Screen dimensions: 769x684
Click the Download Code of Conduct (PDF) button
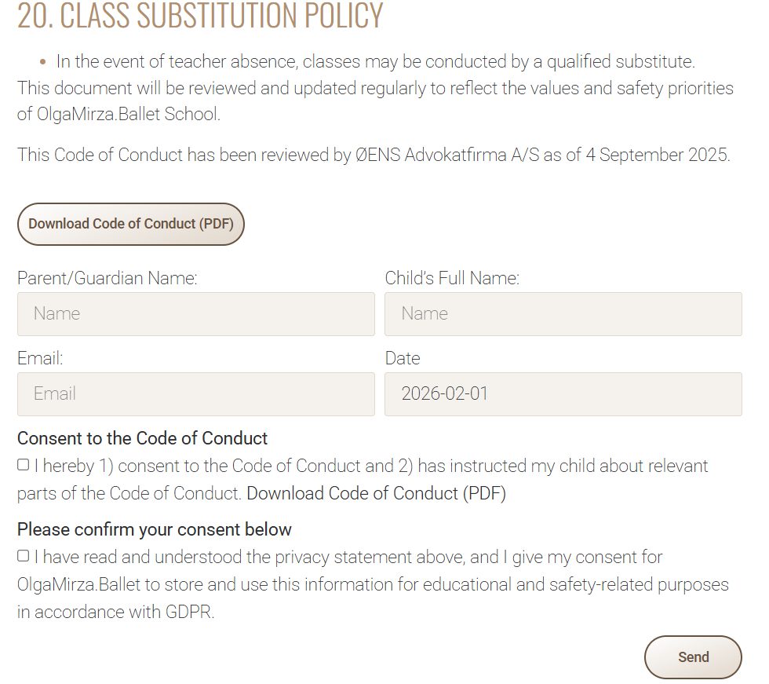[131, 224]
